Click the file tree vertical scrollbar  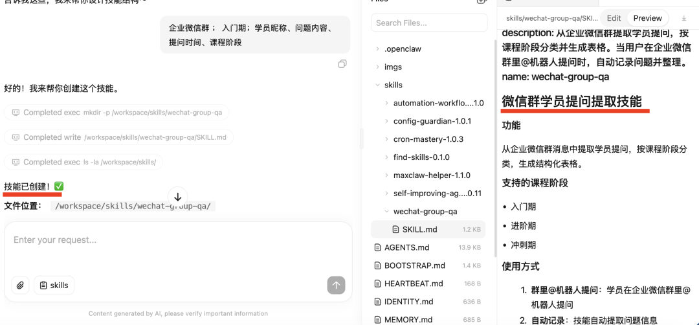(x=495, y=147)
